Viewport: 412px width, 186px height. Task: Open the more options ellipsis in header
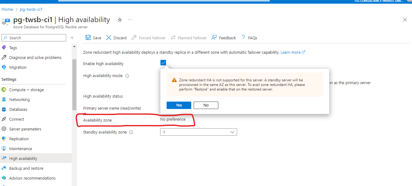130,20
